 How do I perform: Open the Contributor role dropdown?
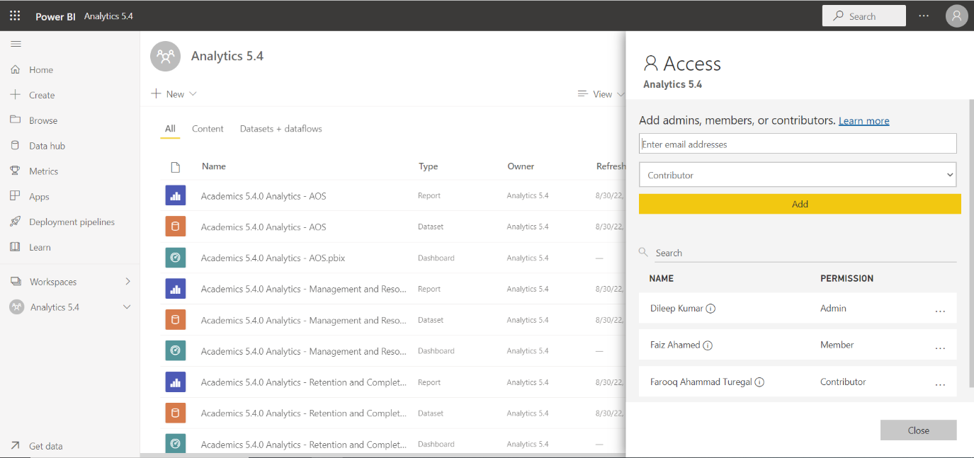pyautogui.click(x=797, y=175)
